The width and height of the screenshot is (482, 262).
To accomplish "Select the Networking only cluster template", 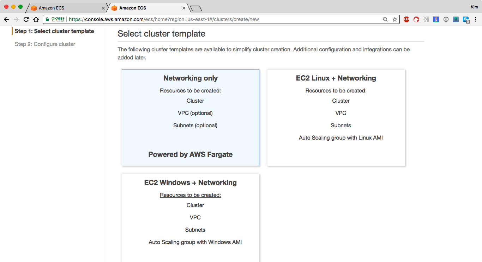I will click(x=190, y=117).
